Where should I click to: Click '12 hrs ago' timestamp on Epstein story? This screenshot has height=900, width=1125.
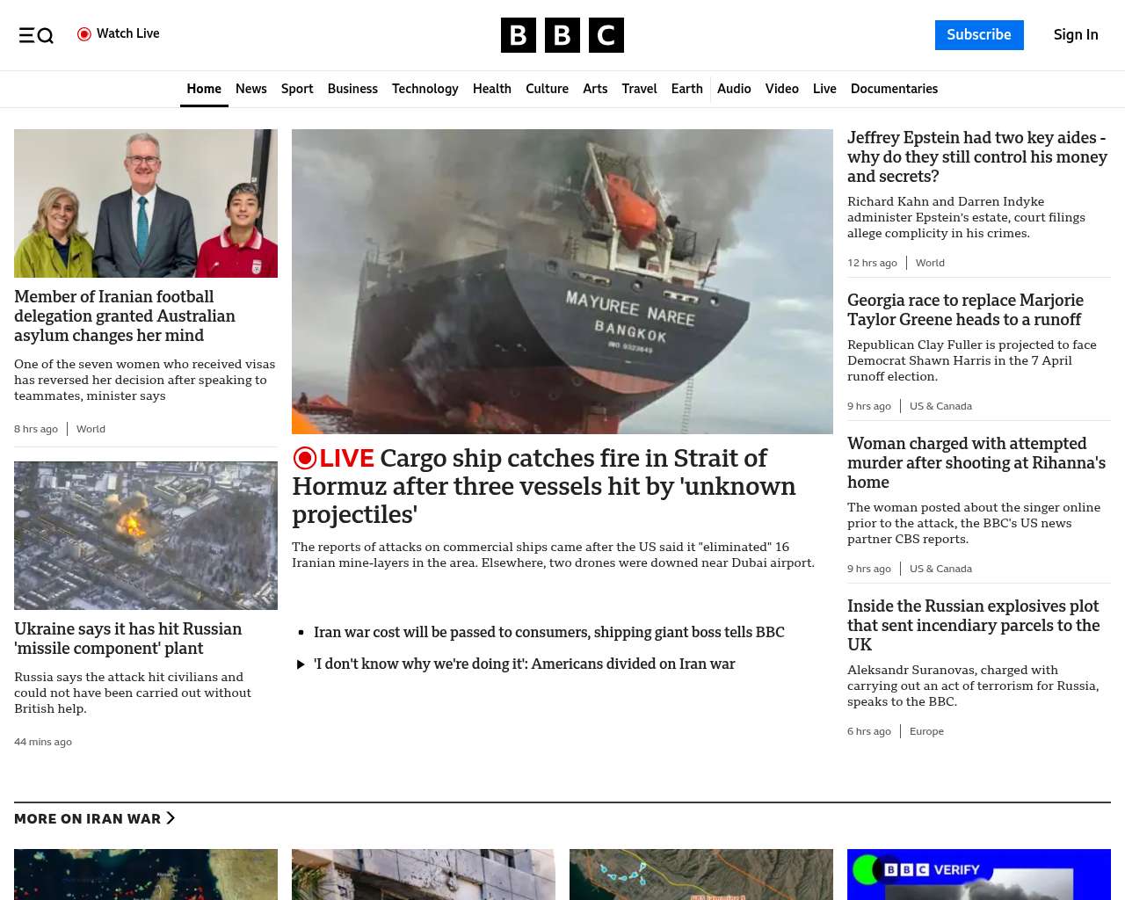pos(872,263)
